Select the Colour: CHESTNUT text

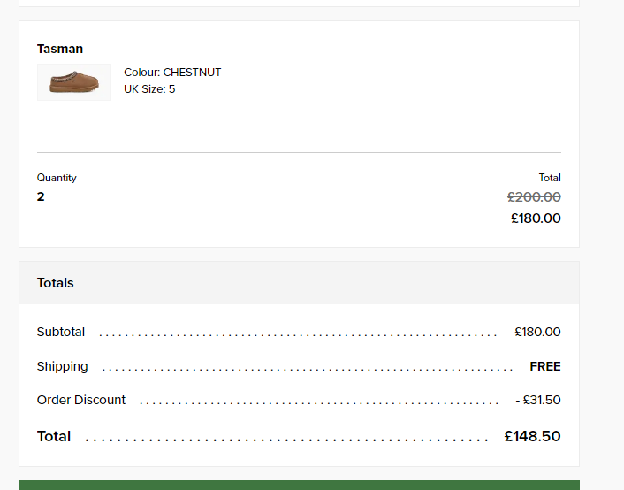tap(172, 73)
